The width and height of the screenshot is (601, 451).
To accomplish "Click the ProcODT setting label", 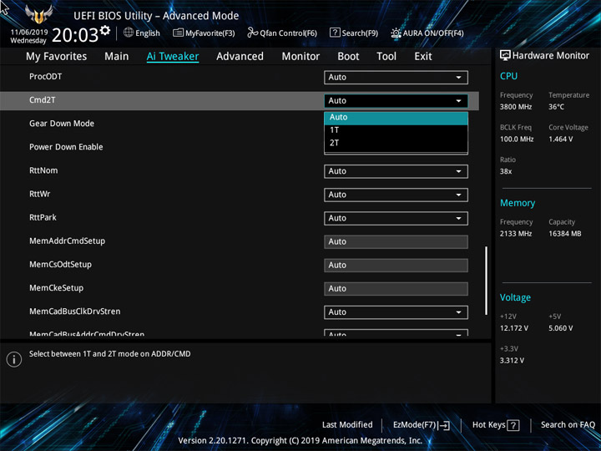I will [x=46, y=77].
